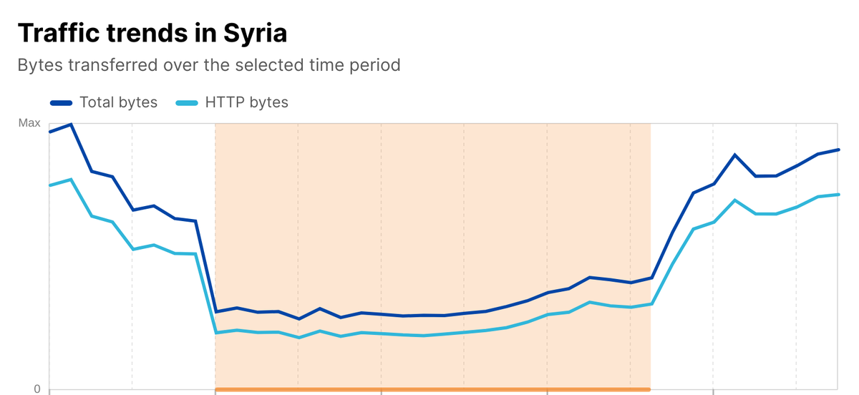The height and width of the screenshot is (395, 859).
Task: Click the leftmost point of HTTP bytes line
Action: click(x=49, y=185)
